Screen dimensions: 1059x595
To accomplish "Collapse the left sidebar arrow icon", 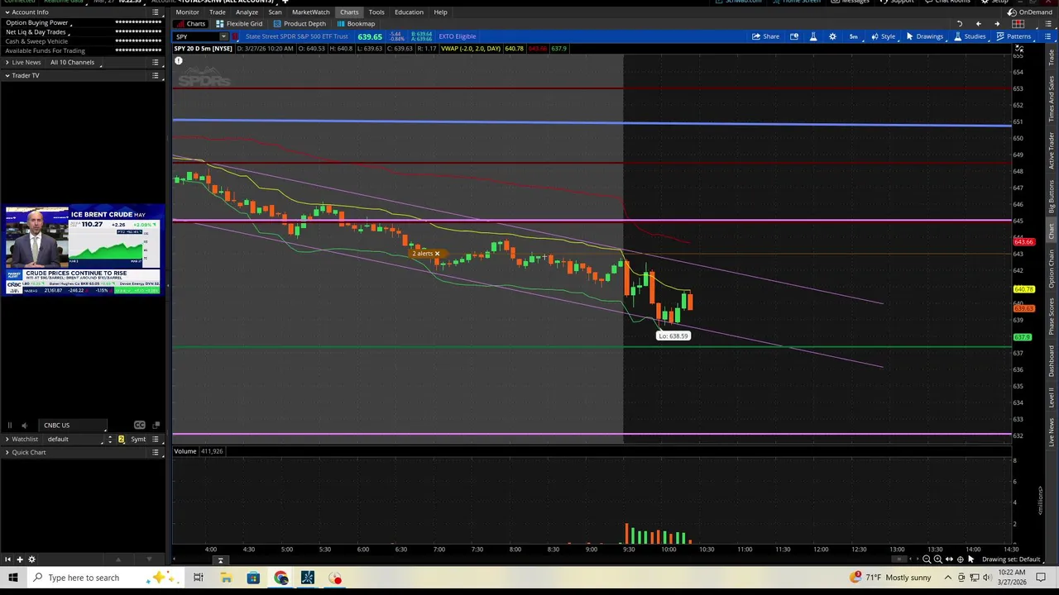I will 7,559.
